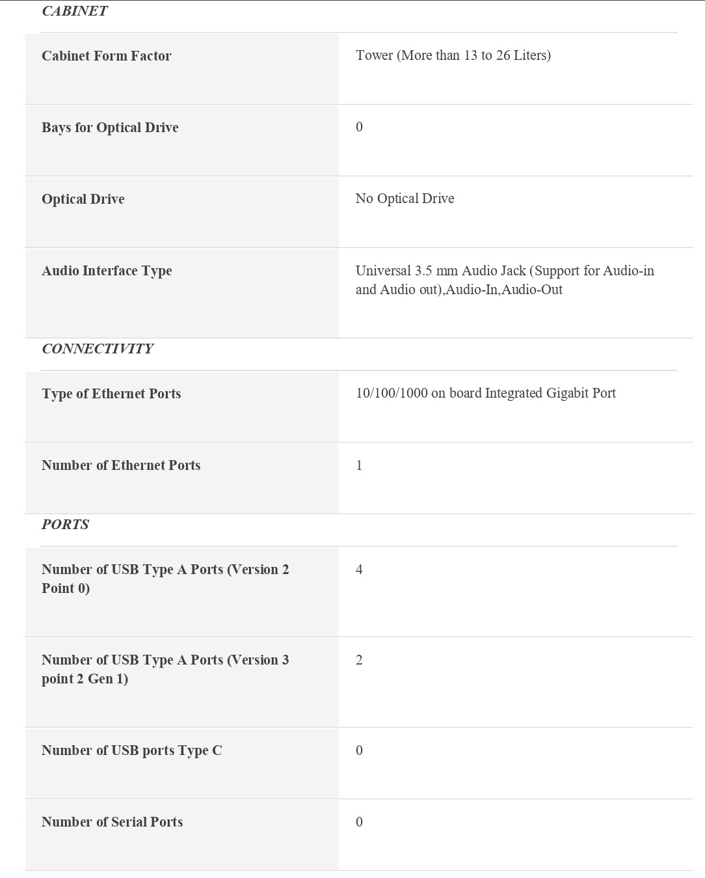The width and height of the screenshot is (705, 878).
Task: Select the No Optical Drive value text
Action: tap(405, 199)
